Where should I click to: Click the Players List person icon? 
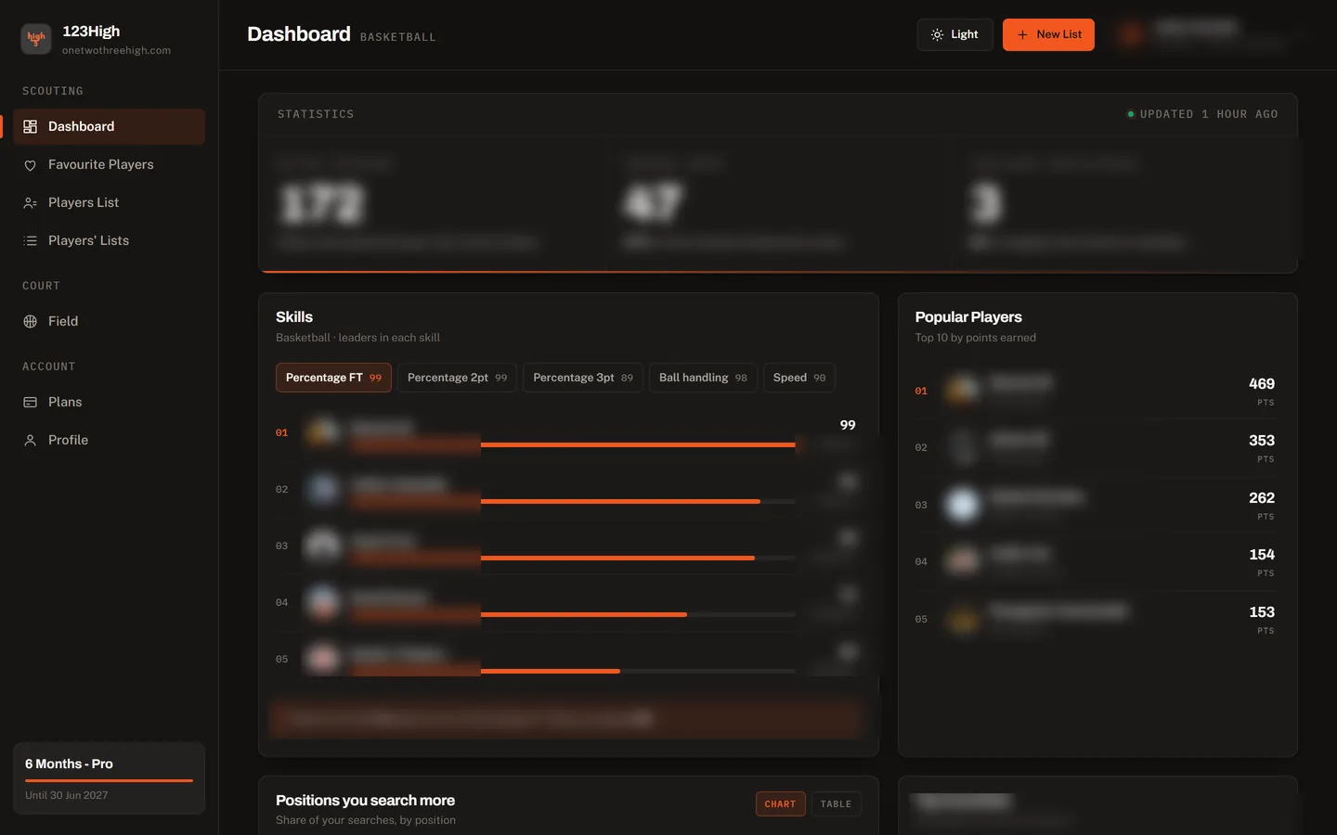click(x=30, y=203)
